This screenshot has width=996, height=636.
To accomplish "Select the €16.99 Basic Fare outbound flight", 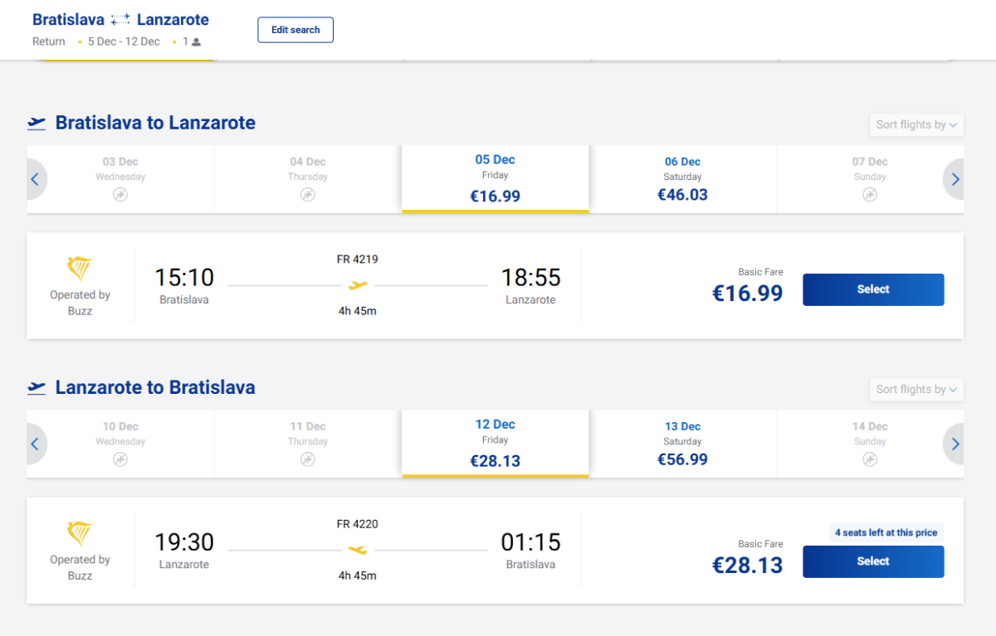I will point(873,289).
